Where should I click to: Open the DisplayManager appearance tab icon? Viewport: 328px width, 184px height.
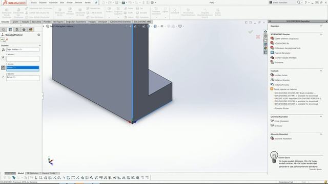(x=31, y=30)
